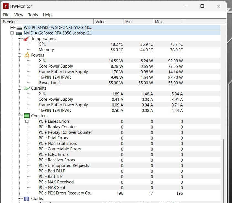The image size is (232, 203).
Task: Select the 16-PIN 12VHPWR power row
Action: click(x=55, y=77)
